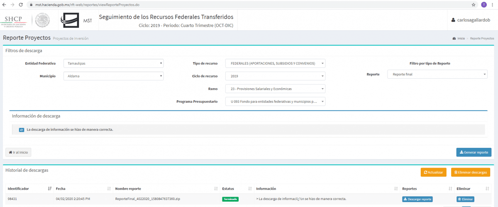
Task: Expand the Municipio dropdown showing Aldama
Action: [113, 76]
